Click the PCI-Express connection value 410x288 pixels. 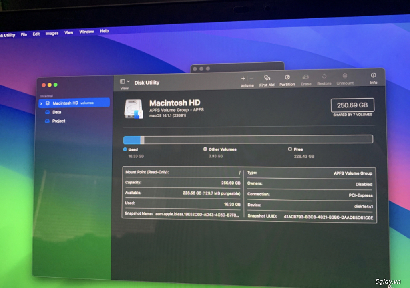point(361,195)
